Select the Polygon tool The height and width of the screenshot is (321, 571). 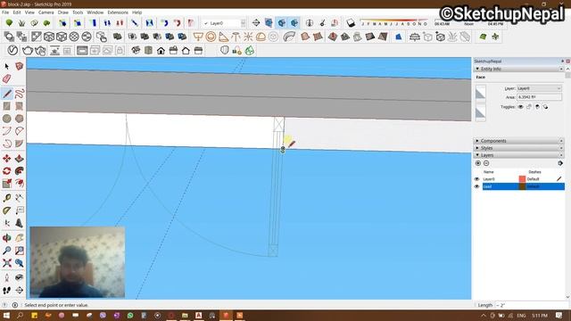tap(20, 119)
